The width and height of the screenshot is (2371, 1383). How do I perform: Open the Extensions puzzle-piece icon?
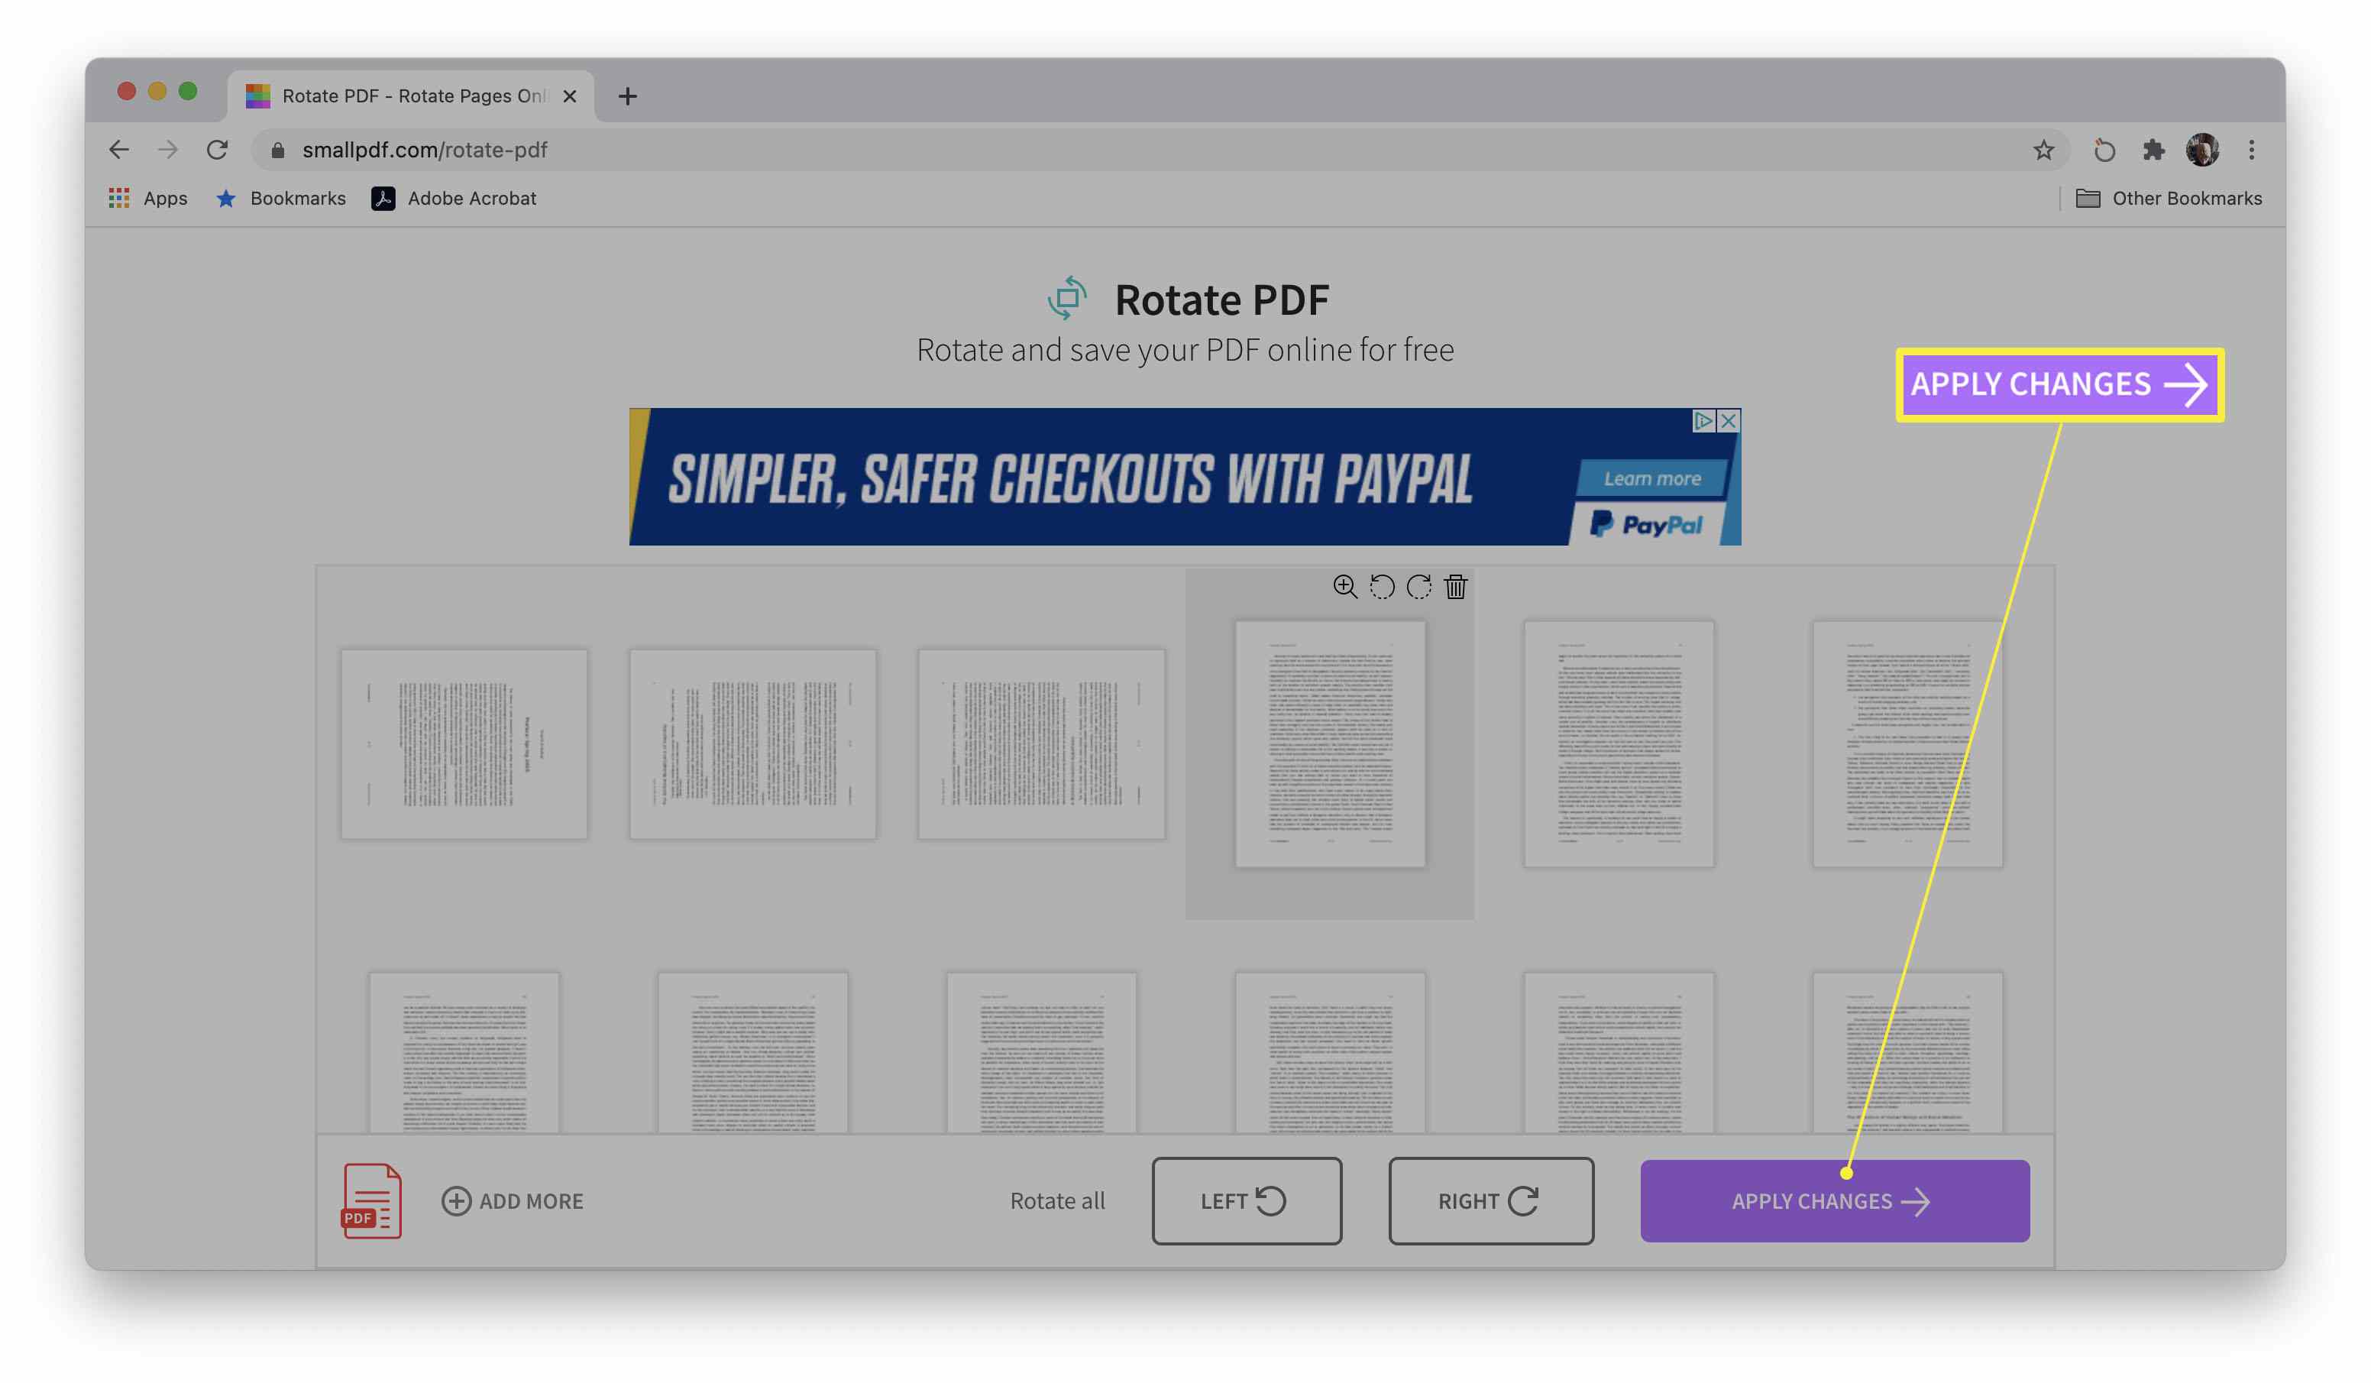pyautogui.click(x=2153, y=150)
